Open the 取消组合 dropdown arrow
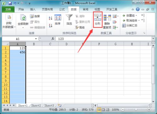The width and height of the screenshot is (157, 114). tap(139, 20)
